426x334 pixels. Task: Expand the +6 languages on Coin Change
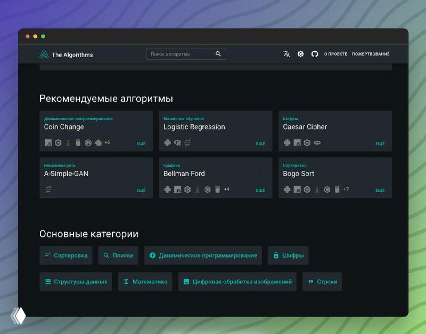click(107, 142)
